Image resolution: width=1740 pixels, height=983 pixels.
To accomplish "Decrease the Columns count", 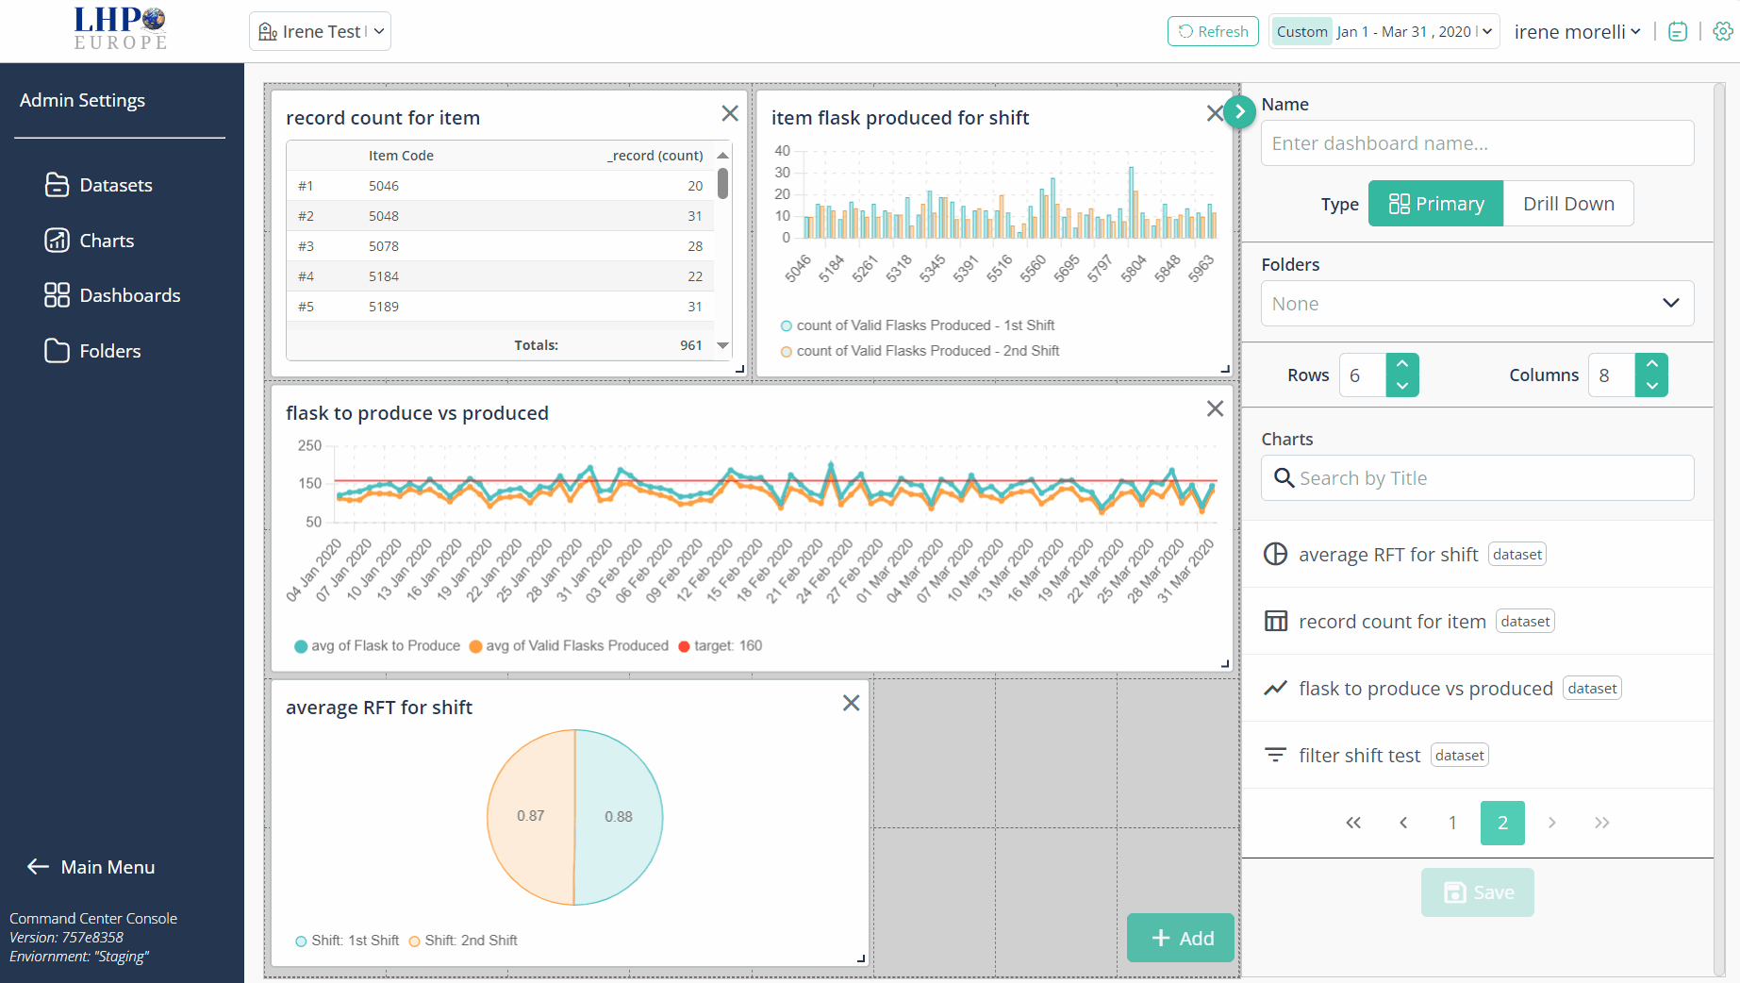I will 1651,386.
